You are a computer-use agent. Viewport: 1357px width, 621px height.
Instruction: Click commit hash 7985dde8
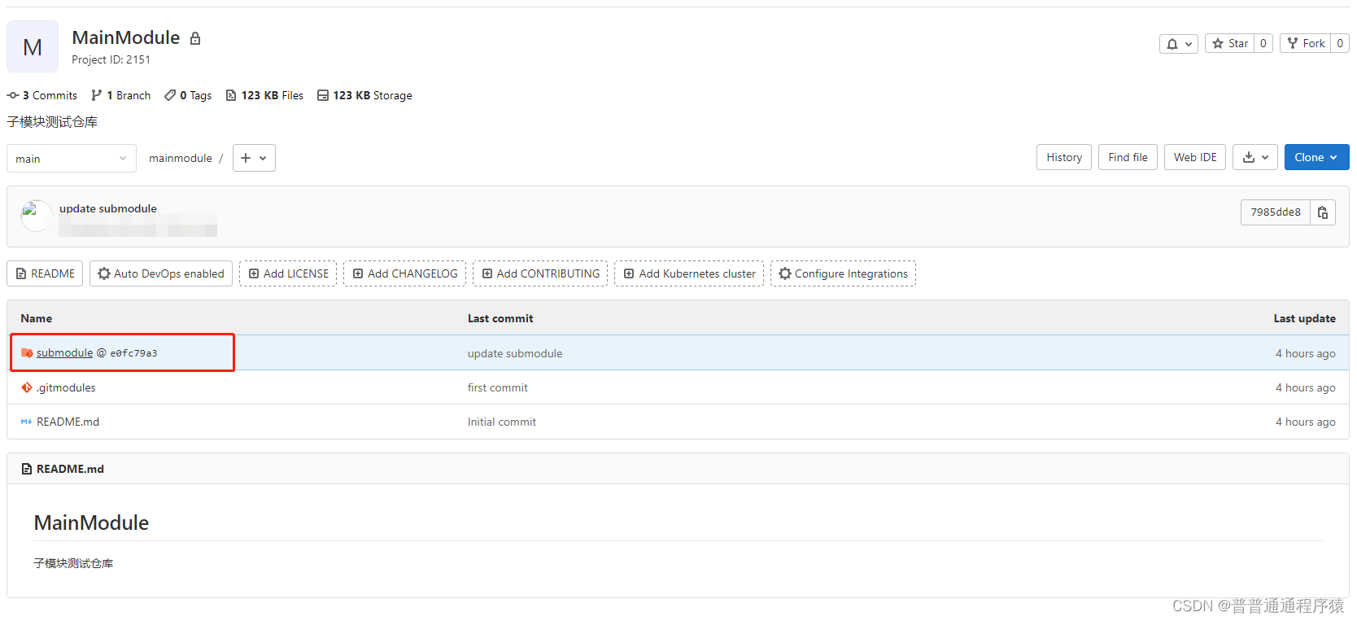[x=1276, y=212]
